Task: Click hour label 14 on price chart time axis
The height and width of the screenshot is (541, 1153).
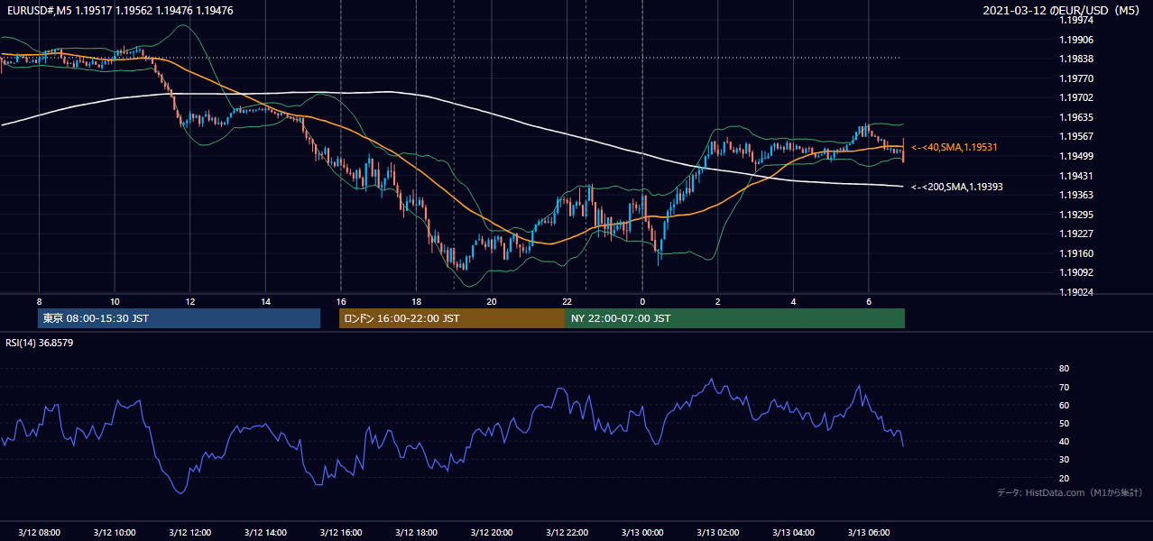Action: click(x=265, y=301)
